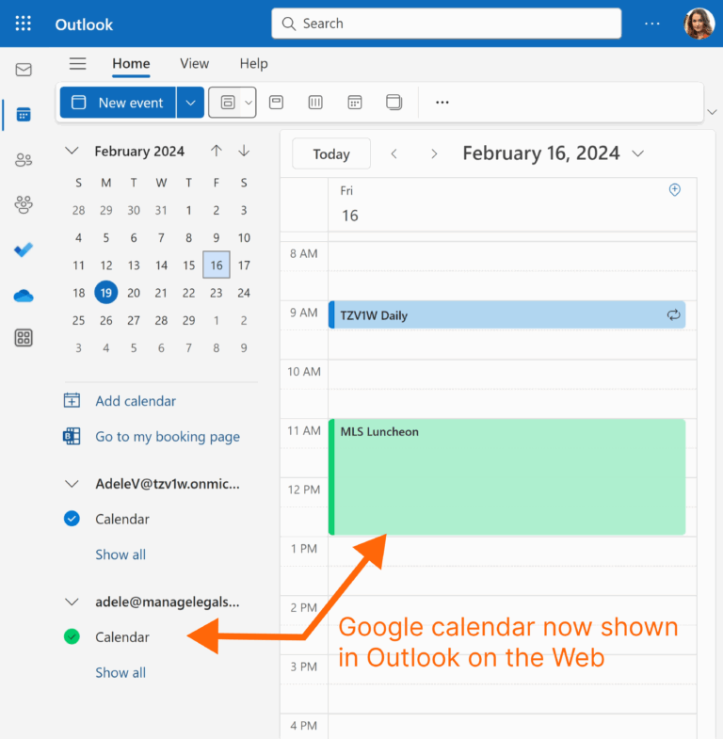The width and height of the screenshot is (723, 739).
Task: Select February 12 in mini calendar
Action: click(x=106, y=265)
